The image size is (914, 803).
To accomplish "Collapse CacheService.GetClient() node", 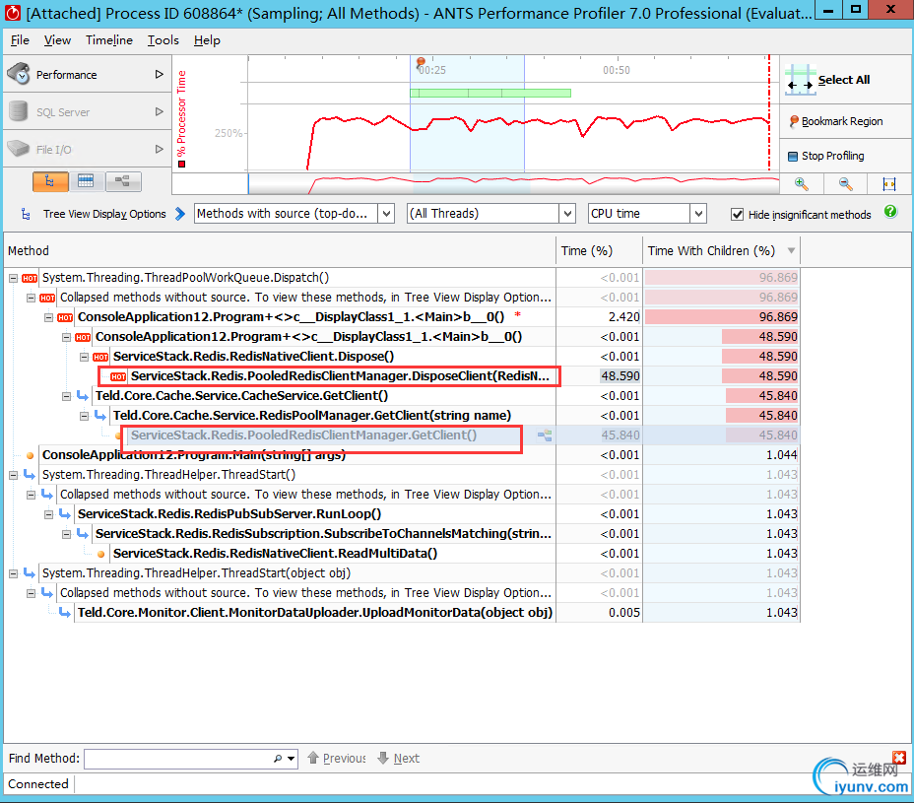I will 66,396.
